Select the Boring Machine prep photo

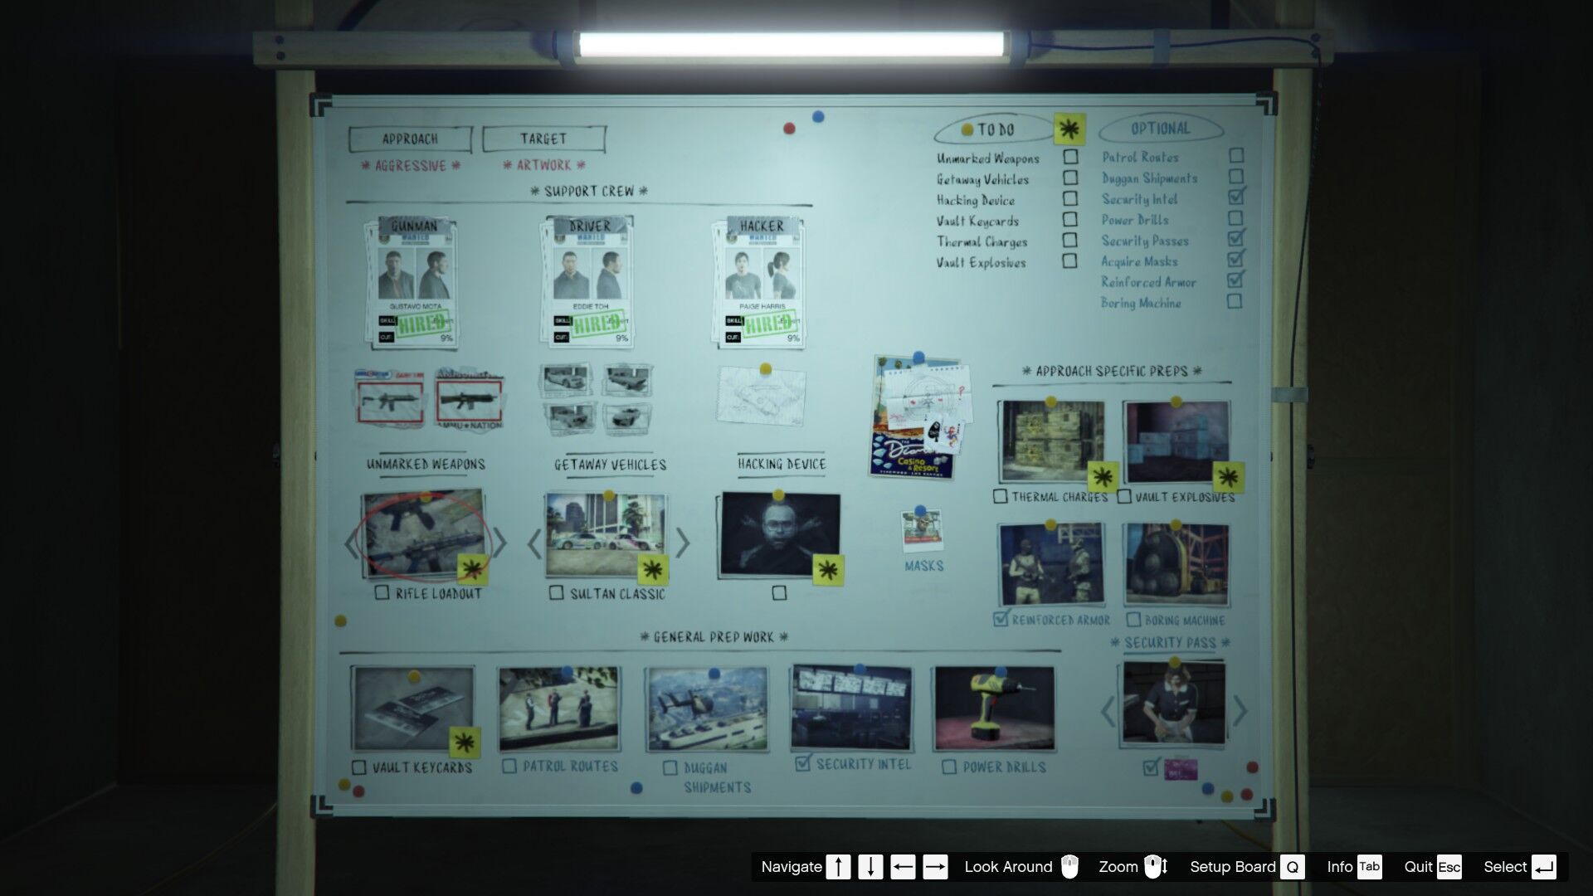tap(1176, 565)
